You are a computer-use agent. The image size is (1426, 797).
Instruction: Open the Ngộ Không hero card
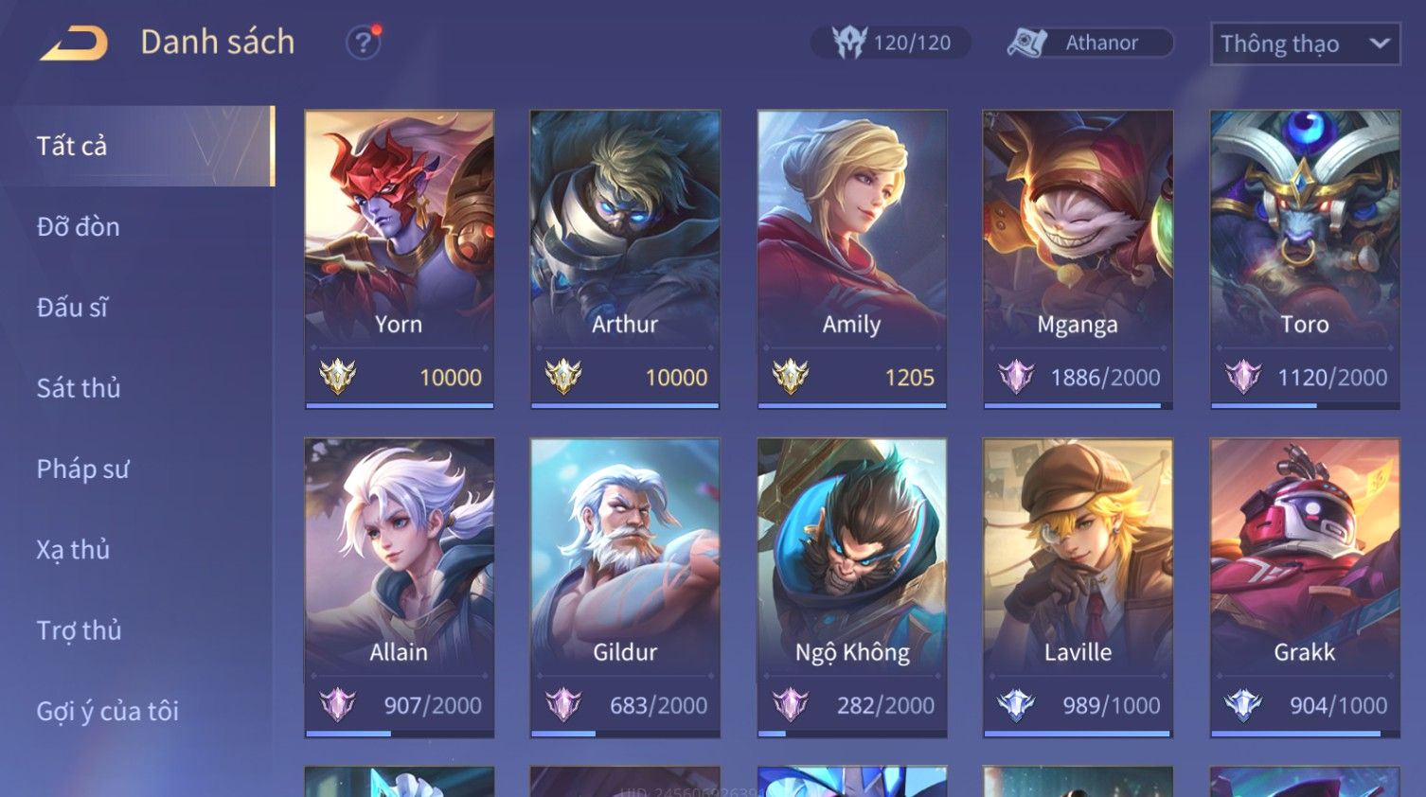pyautogui.click(x=852, y=587)
